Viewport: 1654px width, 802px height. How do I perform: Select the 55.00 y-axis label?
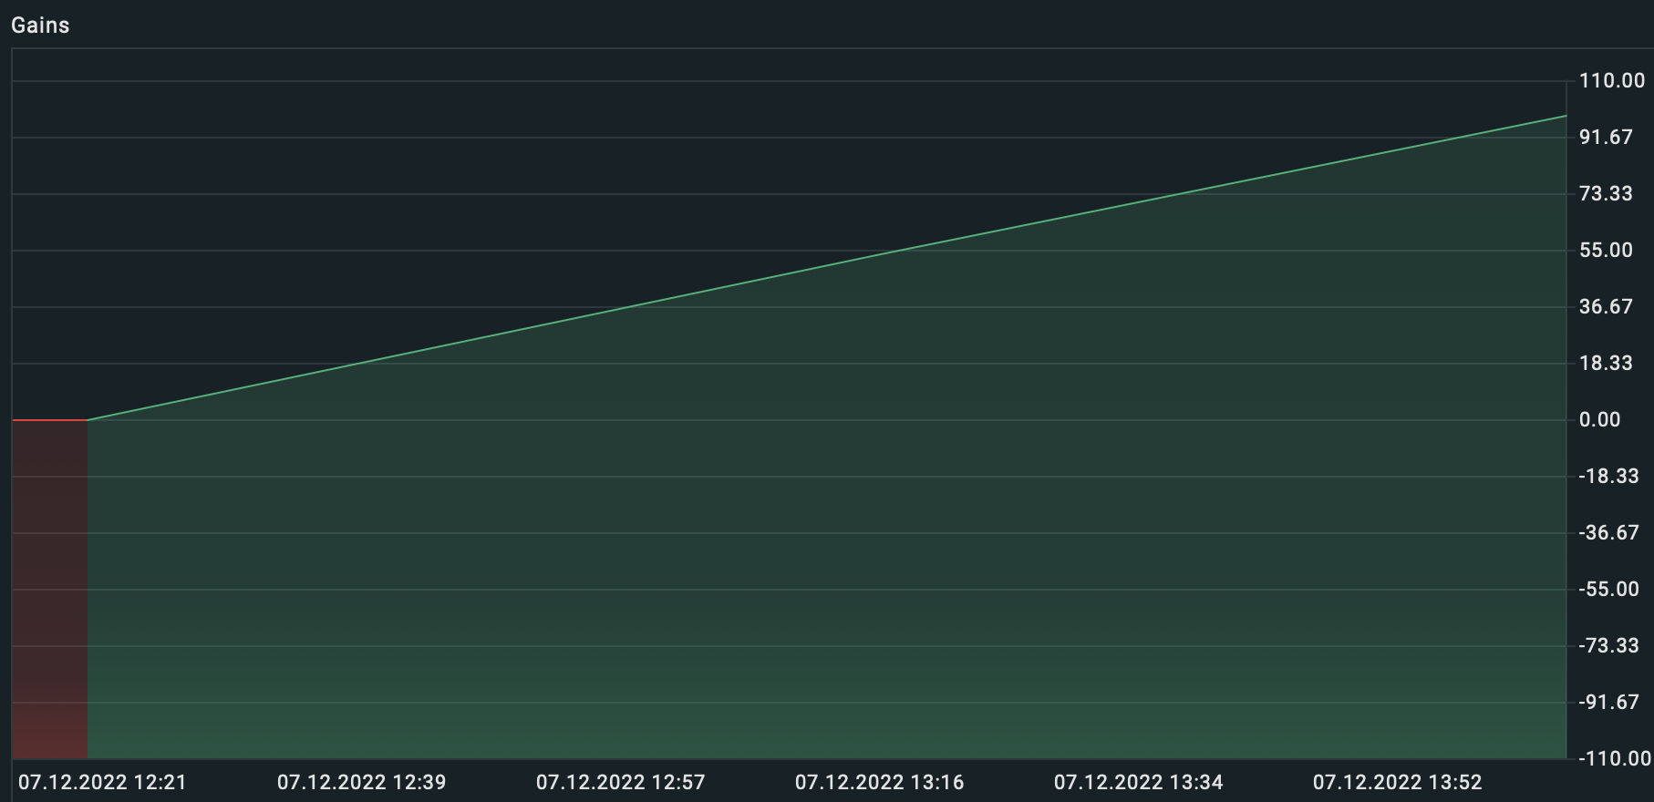pos(1606,251)
